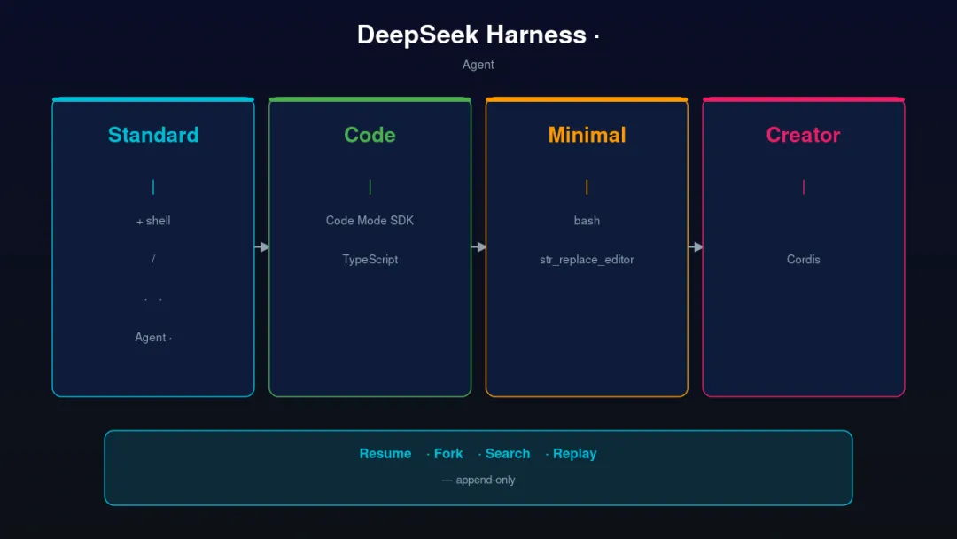Select the Standard card heading
Screen dimensions: 957x539
coord(153,135)
